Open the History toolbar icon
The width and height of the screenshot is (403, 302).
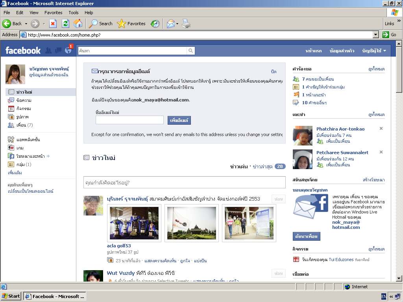pyautogui.click(x=155, y=24)
